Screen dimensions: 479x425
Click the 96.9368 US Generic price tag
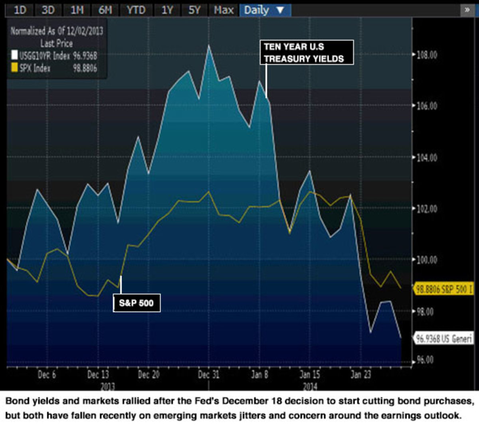tap(443, 338)
